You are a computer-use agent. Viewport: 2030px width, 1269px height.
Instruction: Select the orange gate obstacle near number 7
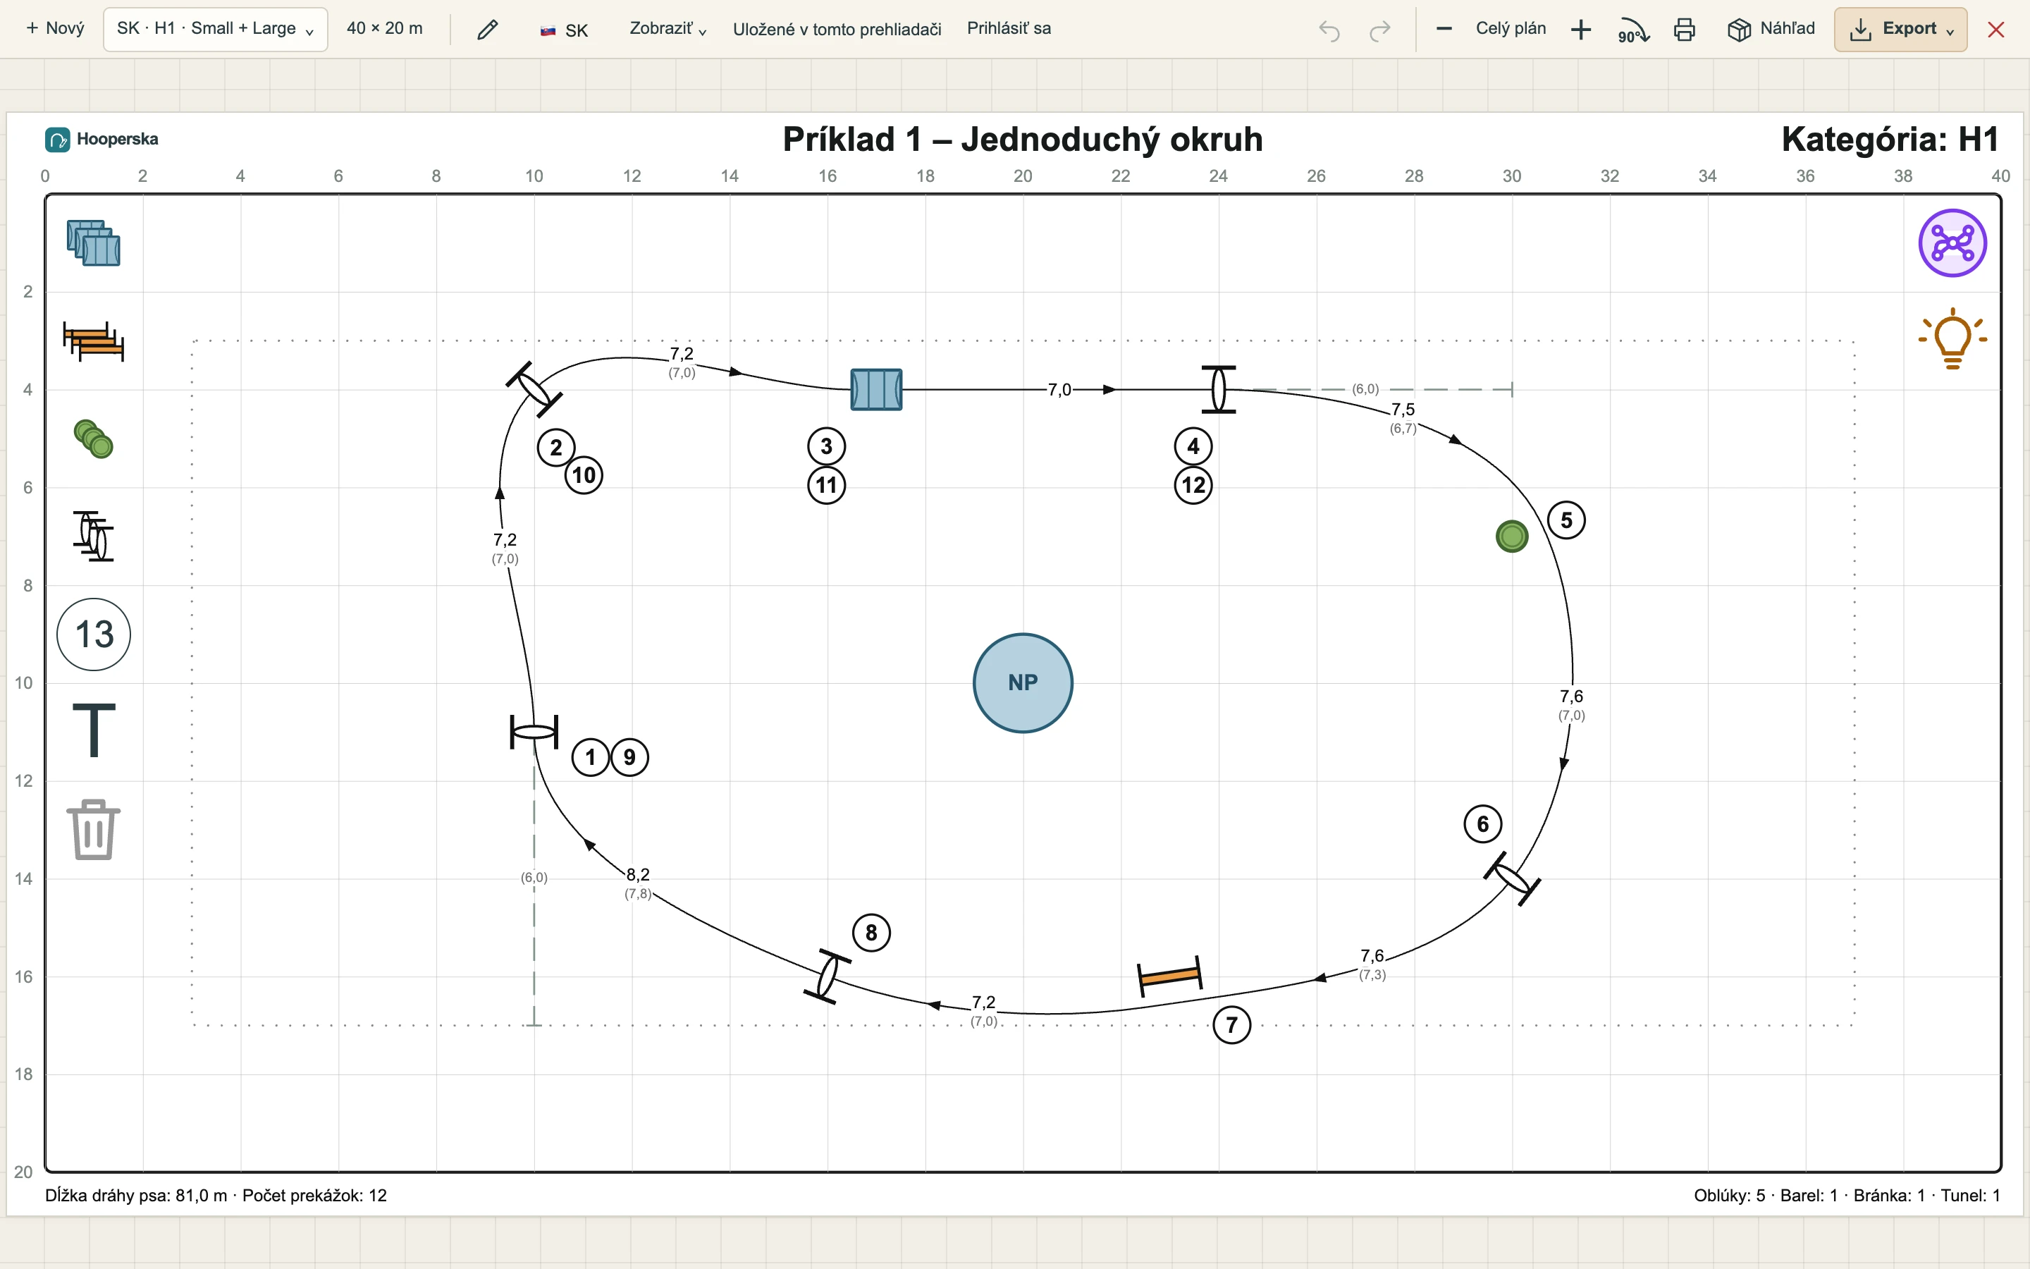click(1170, 976)
